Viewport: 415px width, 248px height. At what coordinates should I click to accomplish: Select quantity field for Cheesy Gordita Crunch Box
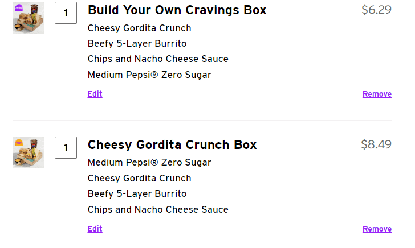tap(66, 148)
